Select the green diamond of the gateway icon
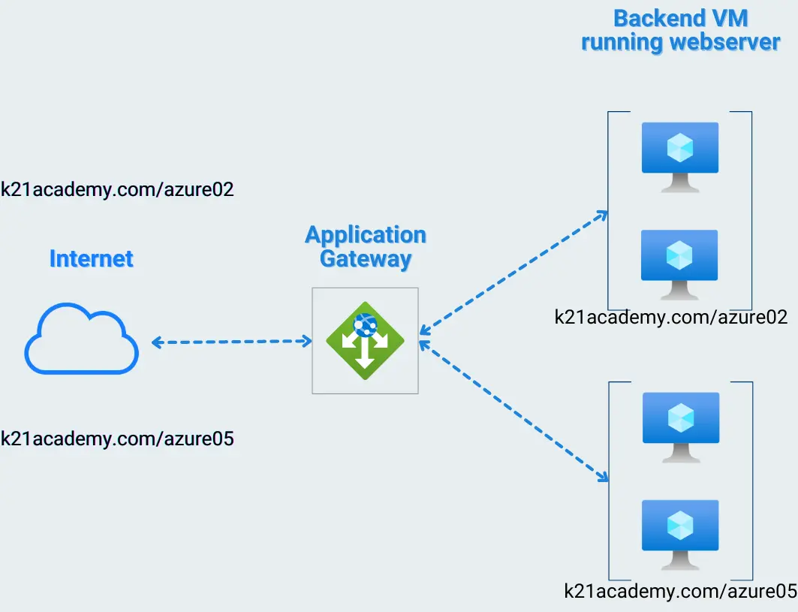Image resolution: width=798 pixels, height=612 pixels. click(365, 339)
